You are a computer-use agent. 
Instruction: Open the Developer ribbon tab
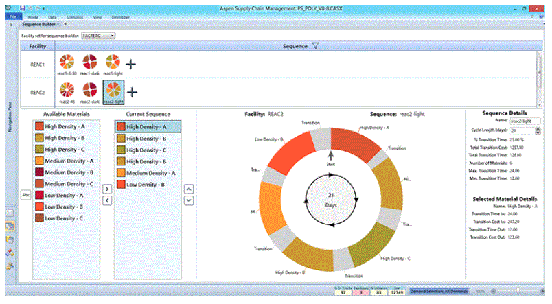pyautogui.click(x=120, y=17)
